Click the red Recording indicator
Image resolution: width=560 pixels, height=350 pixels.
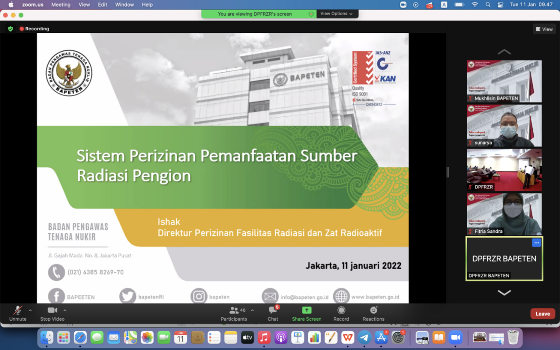tap(34, 29)
